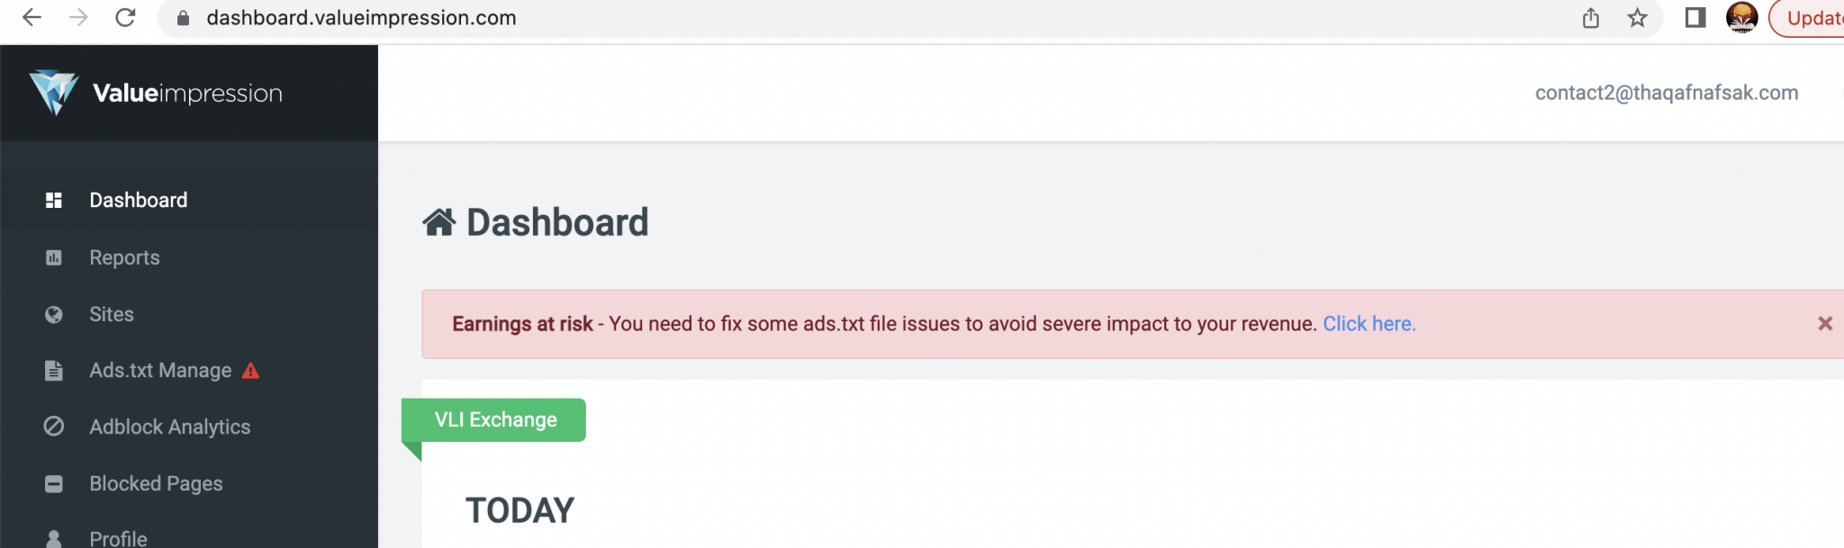Click the Valueimpression logo icon

pyautogui.click(x=54, y=92)
